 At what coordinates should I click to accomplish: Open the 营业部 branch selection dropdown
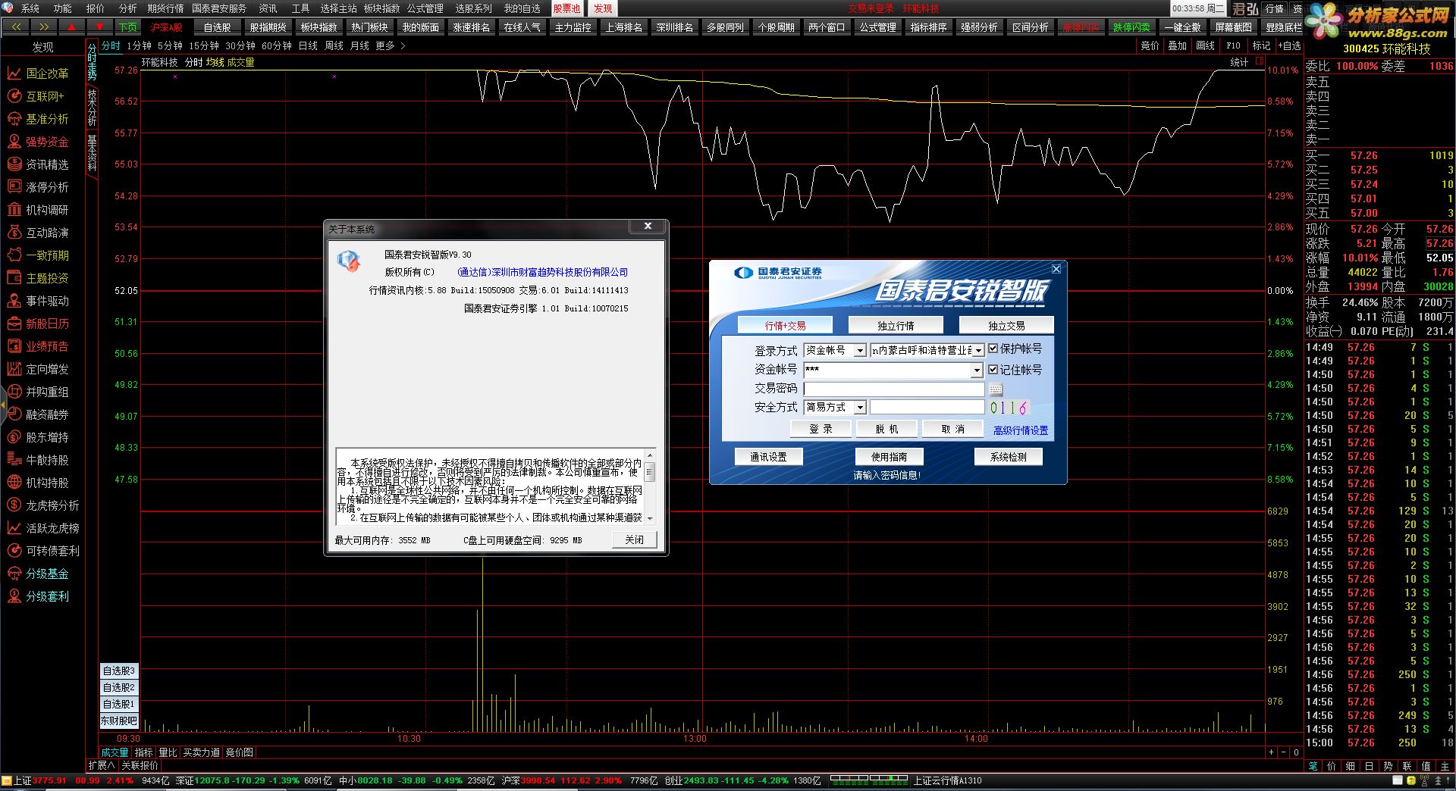pyautogui.click(x=978, y=351)
